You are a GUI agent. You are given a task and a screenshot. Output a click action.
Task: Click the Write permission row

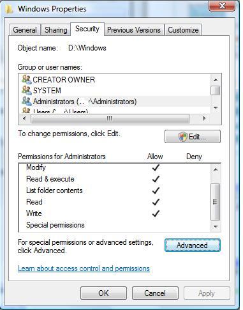pos(115,213)
